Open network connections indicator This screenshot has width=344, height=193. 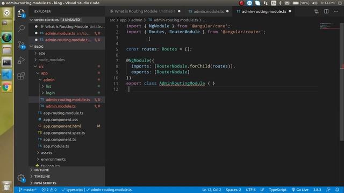pyautogui.click(x=266, y=3)
